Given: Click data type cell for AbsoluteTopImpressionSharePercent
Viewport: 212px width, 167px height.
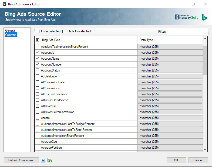Looking at the screenshot, I should click(x=170, y=47).
